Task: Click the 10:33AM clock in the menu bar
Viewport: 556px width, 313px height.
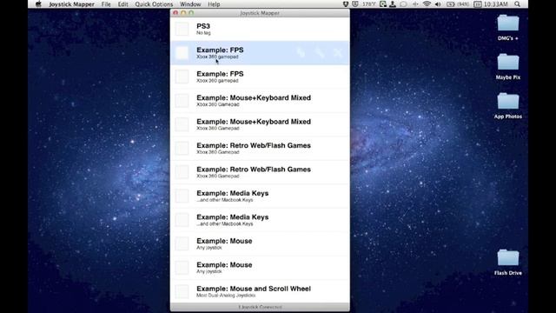Action: pyautogui.click(x=496, y=4)
